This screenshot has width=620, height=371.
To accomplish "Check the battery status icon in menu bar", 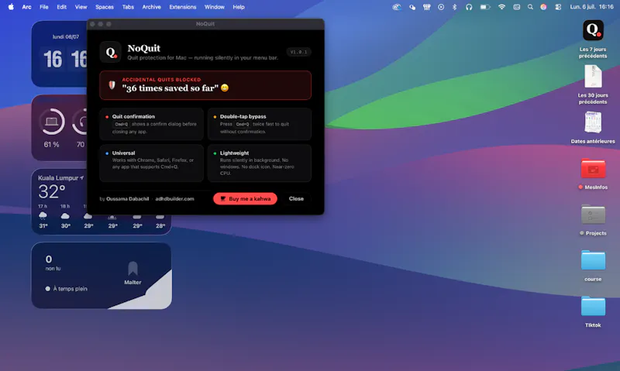I will point(485,7).
